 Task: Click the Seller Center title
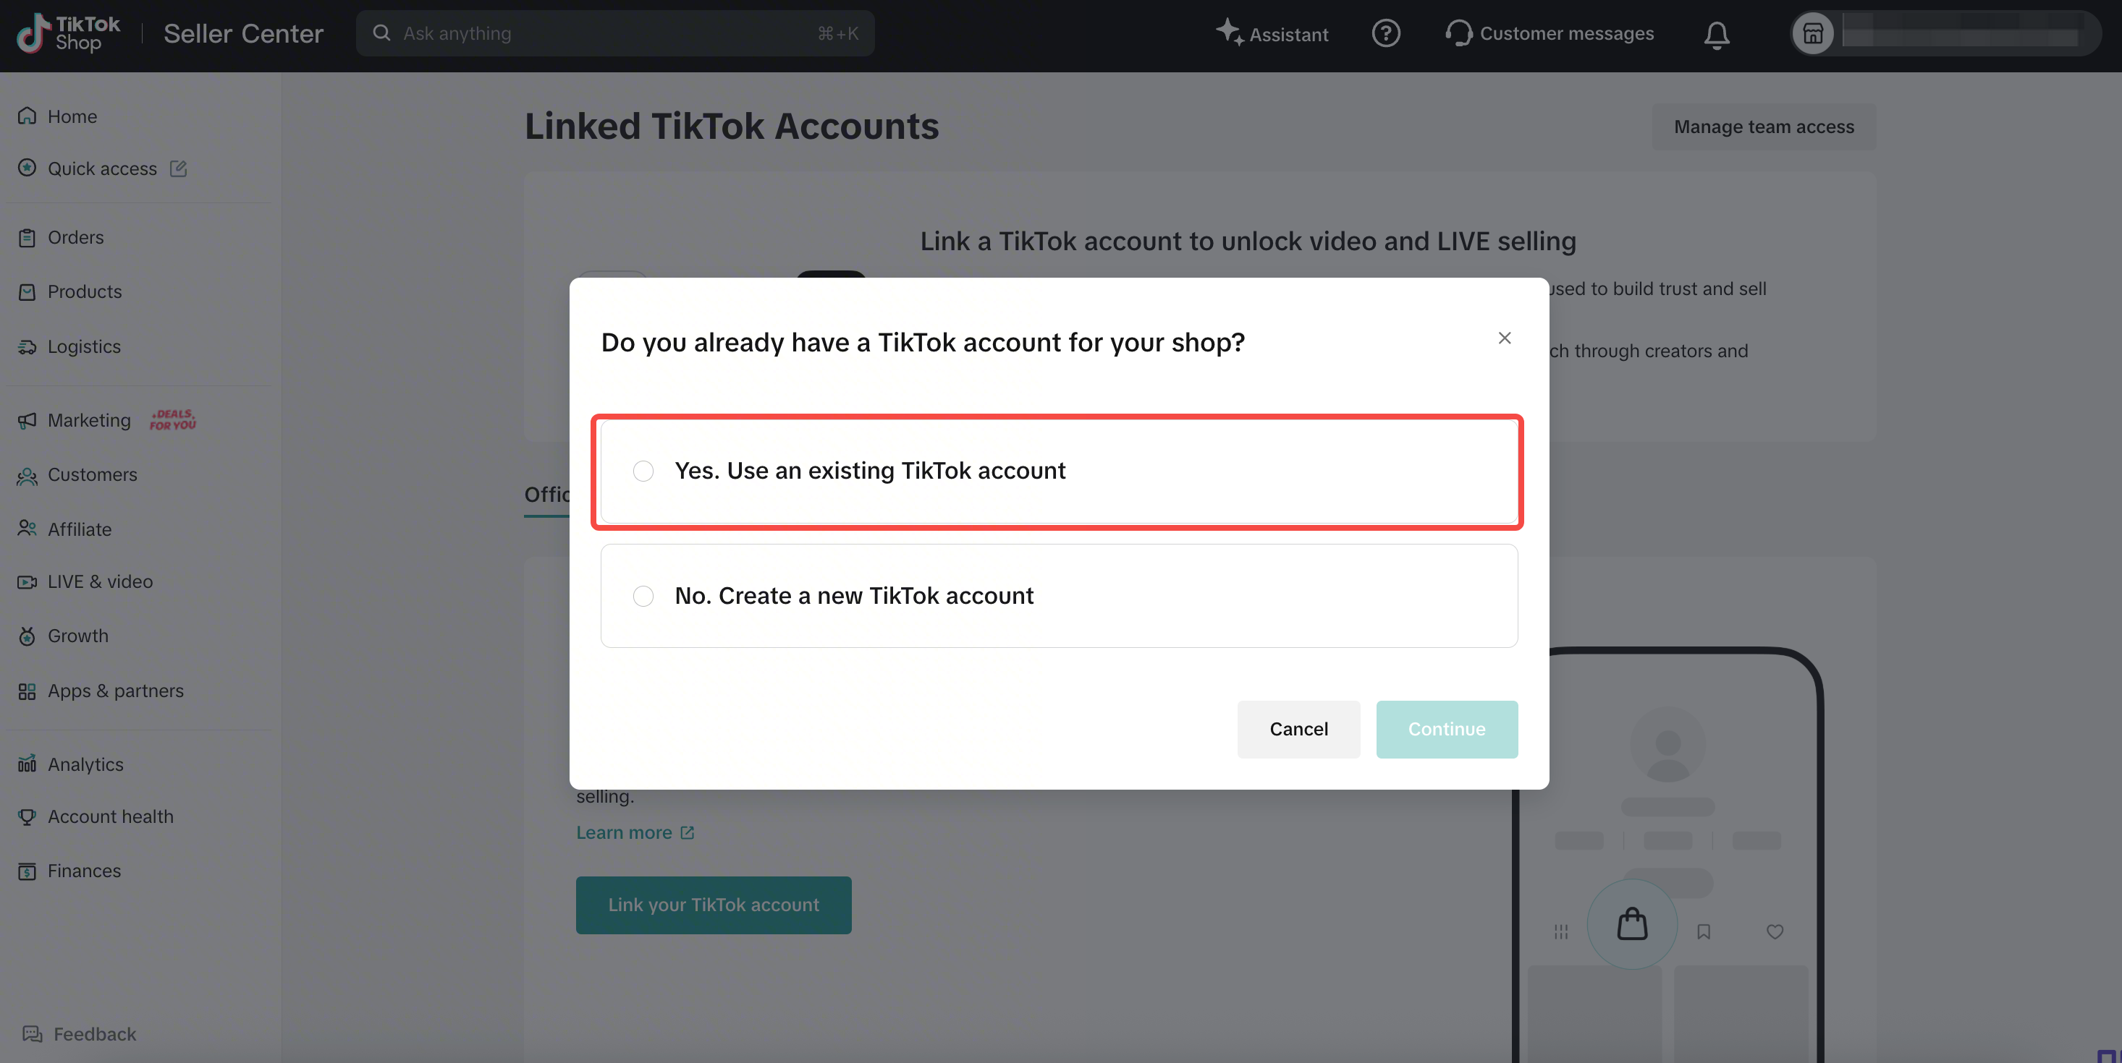coord(243,34)
